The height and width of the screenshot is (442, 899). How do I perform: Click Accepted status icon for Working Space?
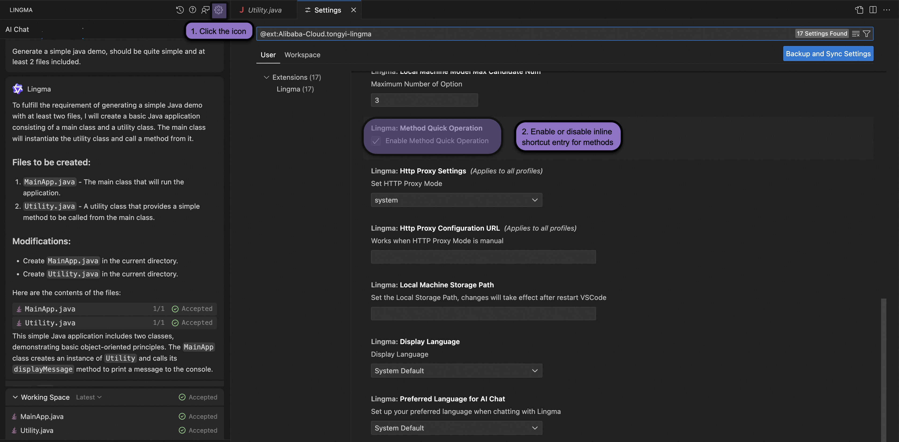click(x=182, y=397)
